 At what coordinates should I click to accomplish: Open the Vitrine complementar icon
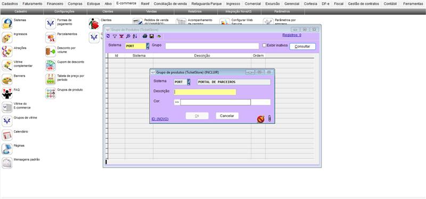(x=7, y=65)
